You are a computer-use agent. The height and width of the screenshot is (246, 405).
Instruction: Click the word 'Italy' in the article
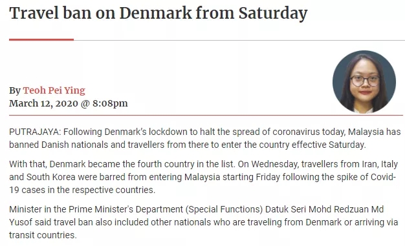[389, 164]
